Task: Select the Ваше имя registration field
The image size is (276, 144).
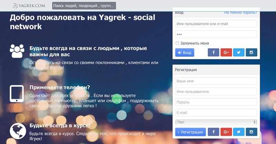Action: 216,81
